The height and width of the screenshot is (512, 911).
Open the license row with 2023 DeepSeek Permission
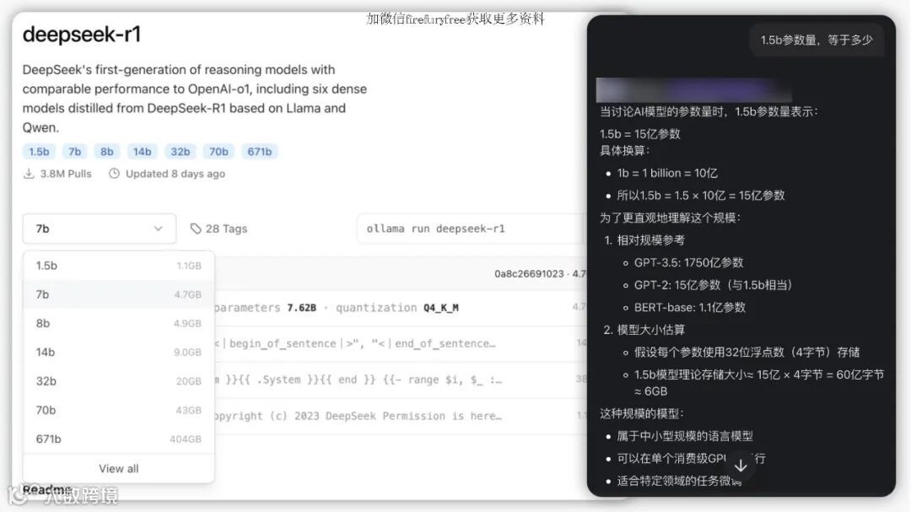(x=401, y=416)
